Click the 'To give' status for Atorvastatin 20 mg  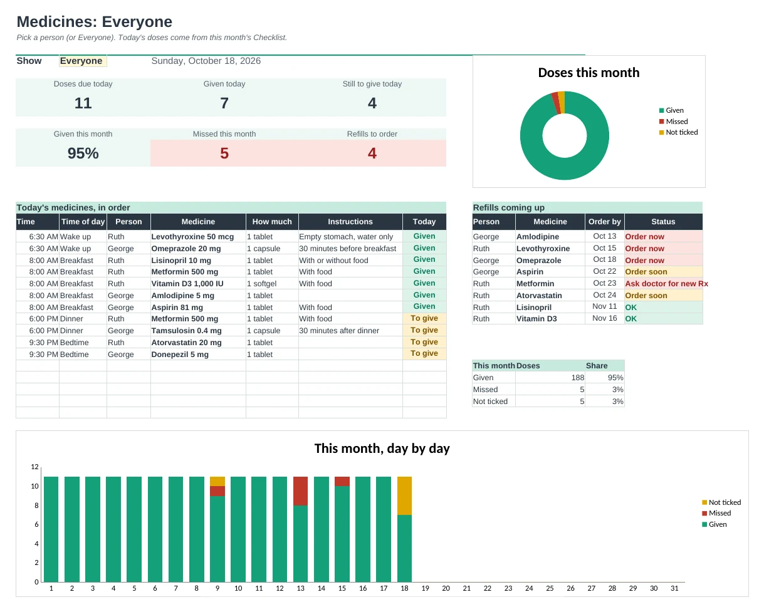click(424, 342)
